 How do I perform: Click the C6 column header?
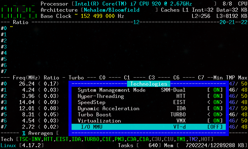coord(176,78)
